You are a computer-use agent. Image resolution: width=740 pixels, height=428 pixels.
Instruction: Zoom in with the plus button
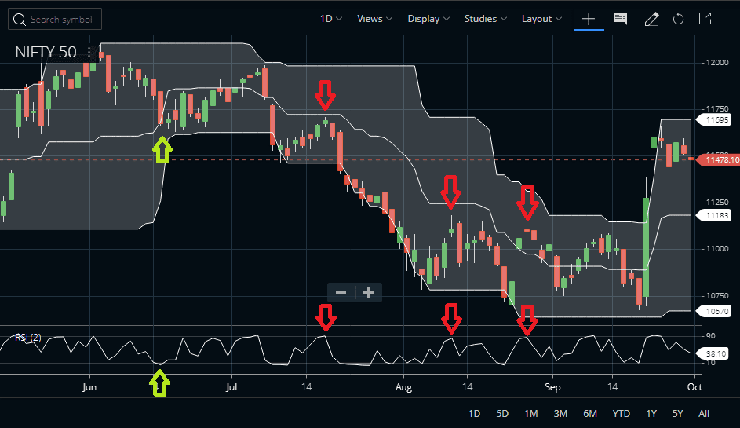(369, 293)
